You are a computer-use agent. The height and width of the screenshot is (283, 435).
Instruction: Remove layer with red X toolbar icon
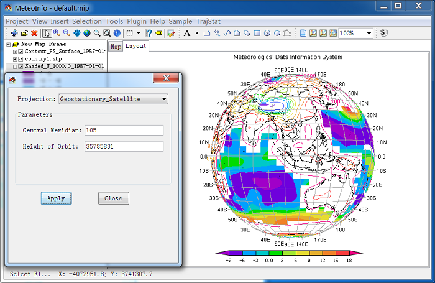tap(34, 34)
